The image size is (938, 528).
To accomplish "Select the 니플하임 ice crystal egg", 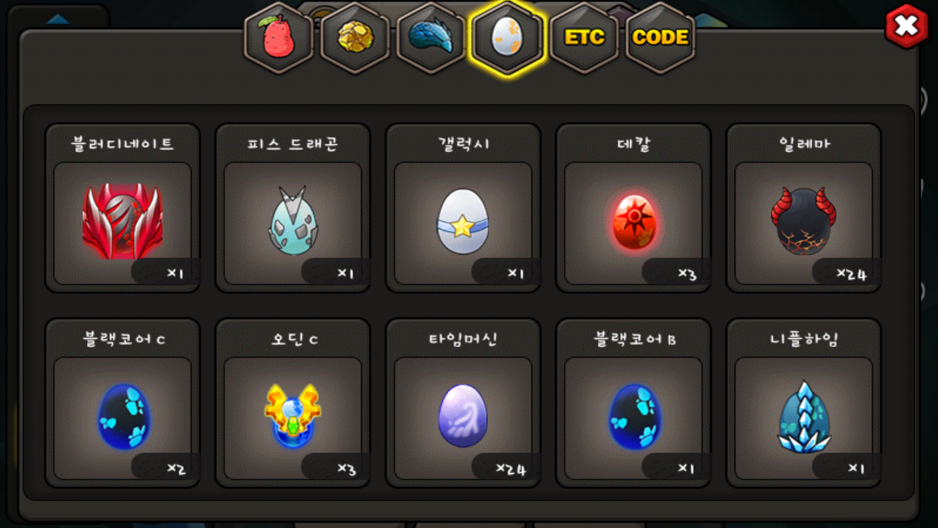I will 804,417.
